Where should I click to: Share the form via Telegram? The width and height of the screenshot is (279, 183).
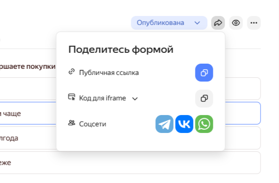pyautogui.click(x=164, y=124)
